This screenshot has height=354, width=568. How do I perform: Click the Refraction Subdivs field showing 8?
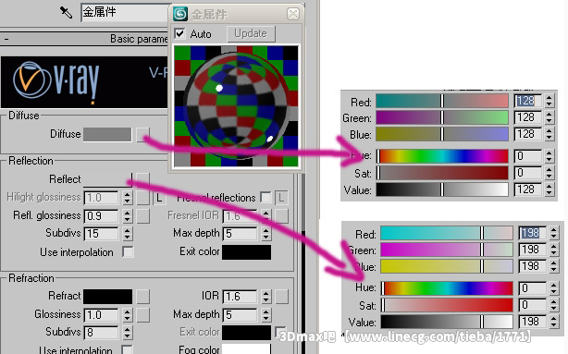[101, 333]
